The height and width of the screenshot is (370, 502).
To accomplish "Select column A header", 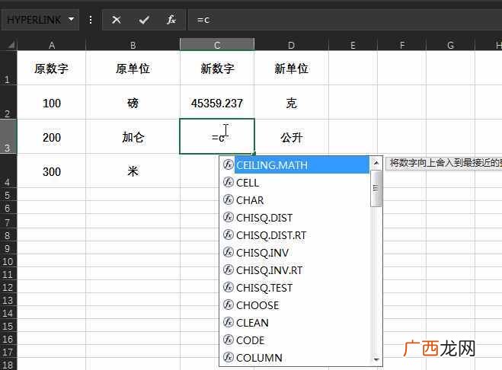I will 52,45.
